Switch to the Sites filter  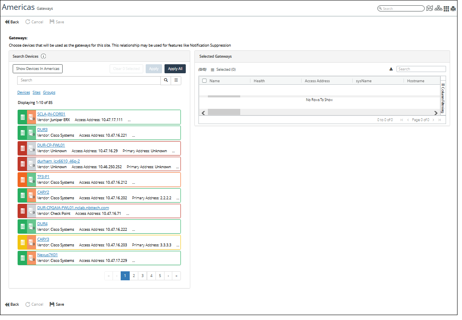36,92
